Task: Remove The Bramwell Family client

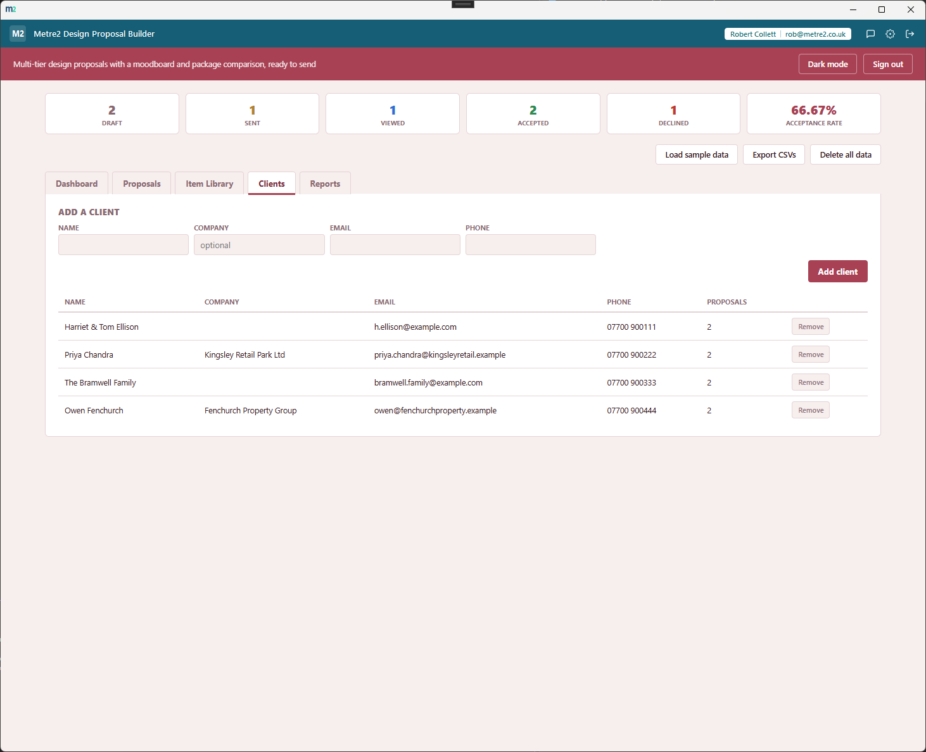Action: (811, 382)
